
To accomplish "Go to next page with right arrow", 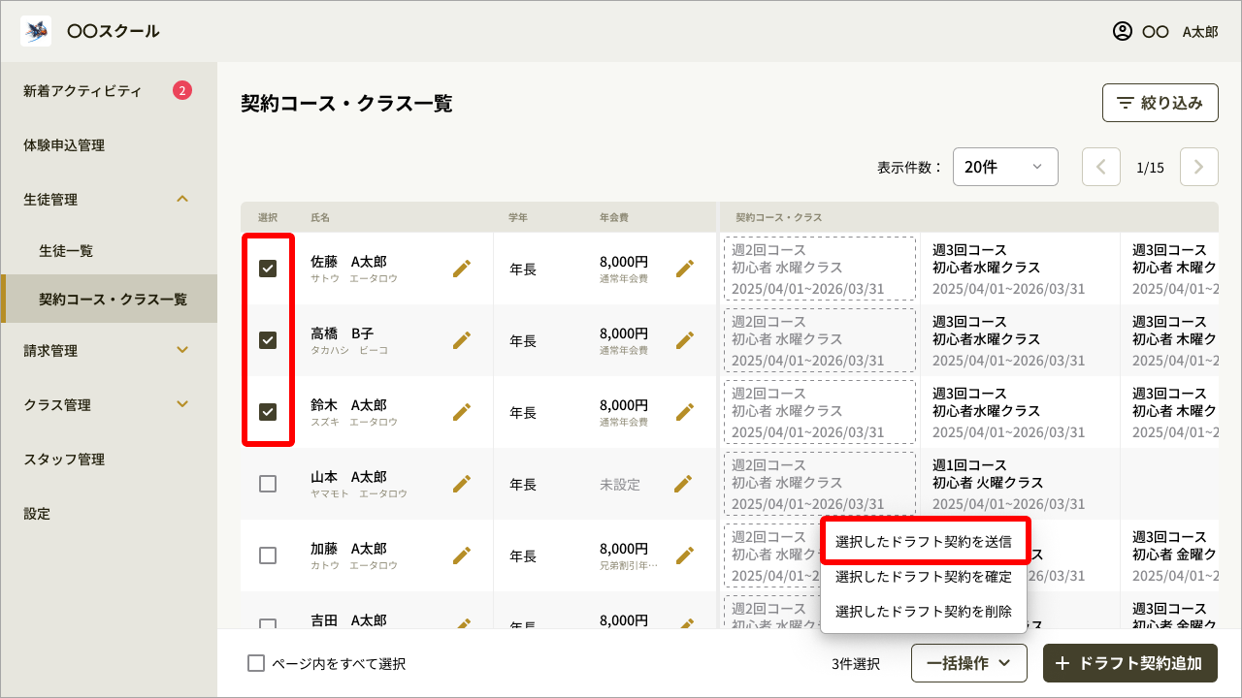I will click(x=1198, y=167).
